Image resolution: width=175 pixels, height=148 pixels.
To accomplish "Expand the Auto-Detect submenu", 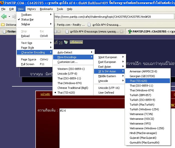I will click(x=73, y=52).
